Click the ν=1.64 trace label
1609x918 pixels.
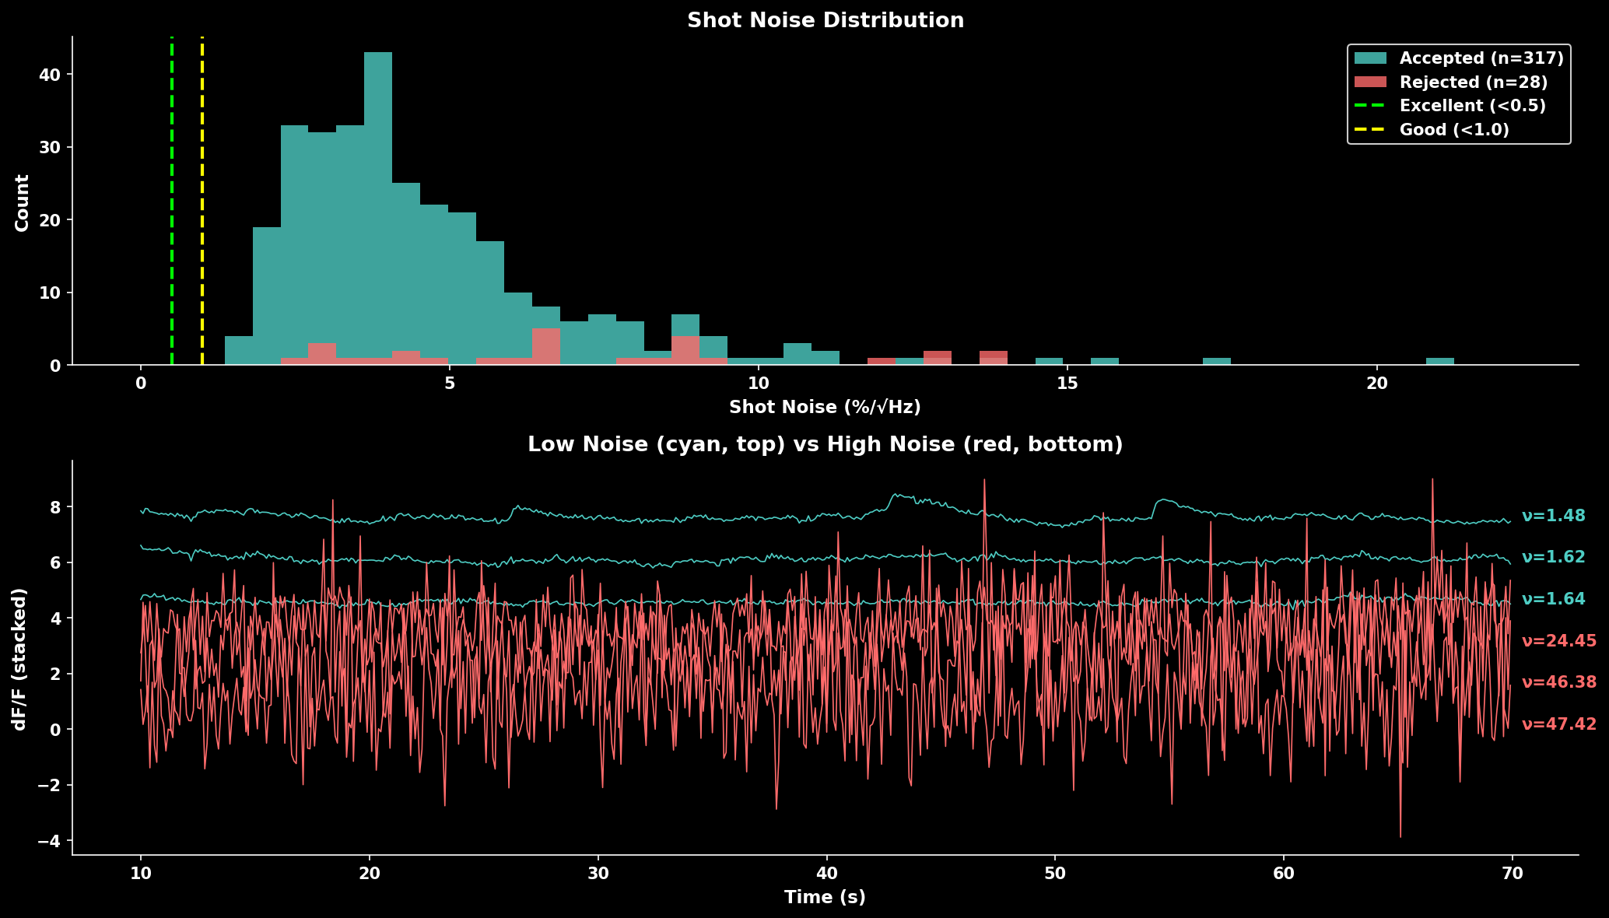(x=1553, y=599)
